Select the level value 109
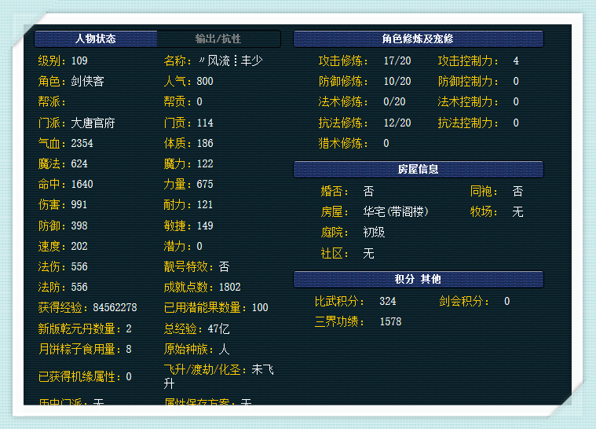Screen dimensions: 596x429 click(79, 60)
